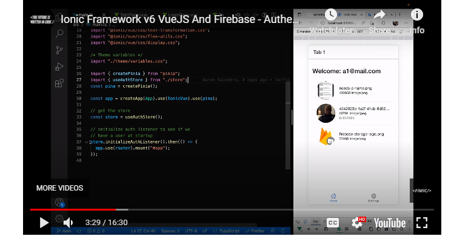Click the video title link
Viewport: 471px width, 239px height.
coord(179,19)
